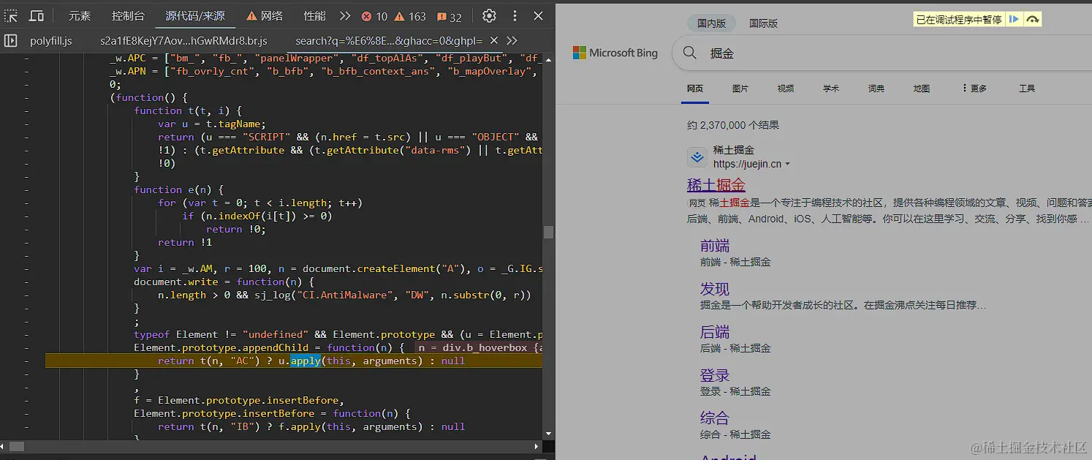This screenshot has height=460, width=1092.
Task: Open the 学术 search tab
Action: point(830,88)
